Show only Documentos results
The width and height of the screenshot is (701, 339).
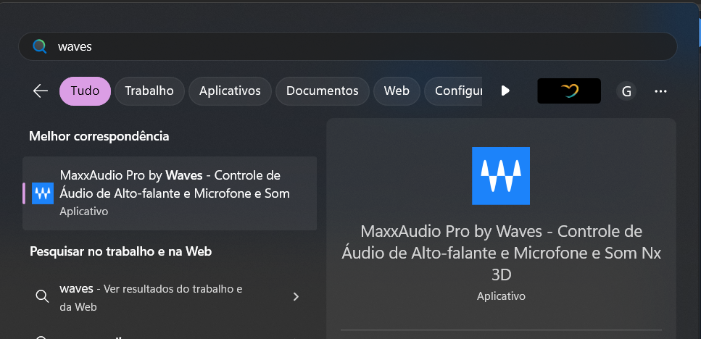[322, 91]
